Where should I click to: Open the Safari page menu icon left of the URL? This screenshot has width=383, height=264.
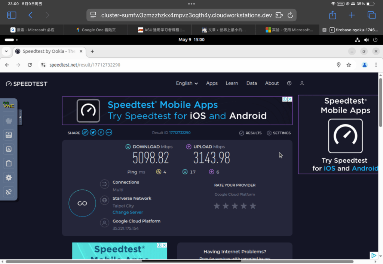point(93,15)
